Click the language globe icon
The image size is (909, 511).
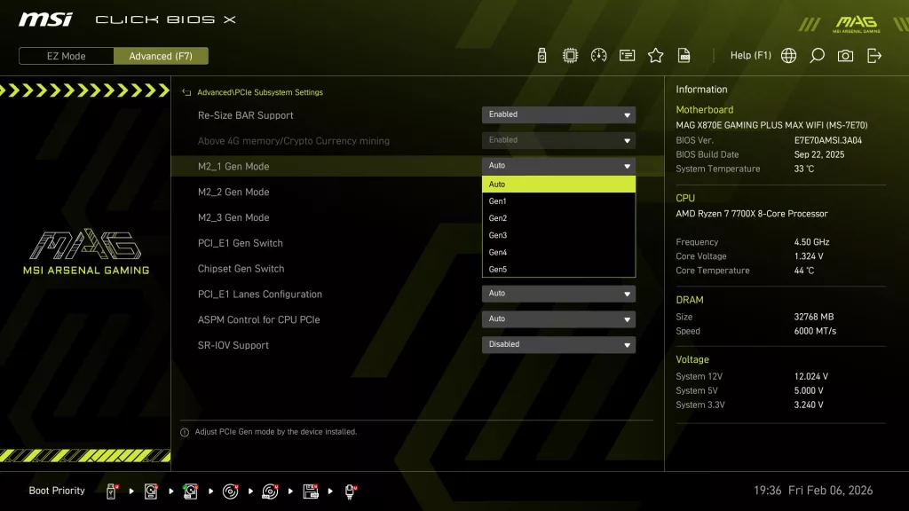[x=787, y=54]
